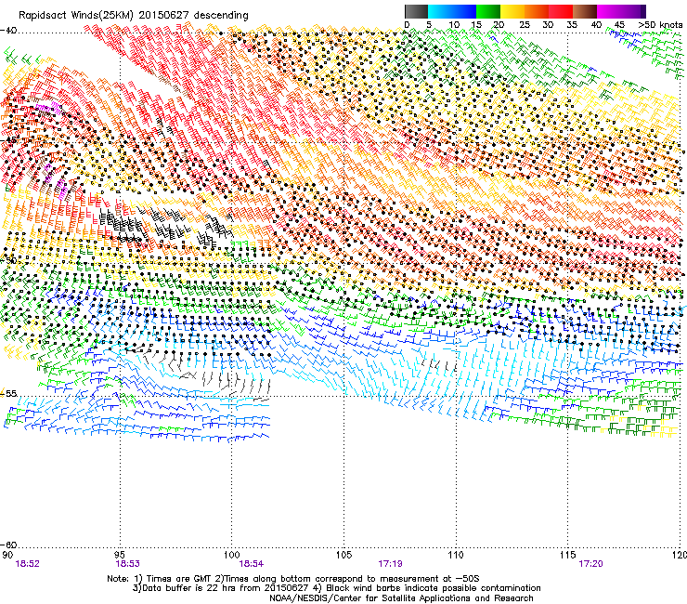
Task: Click the legend tick label '25'
Action: pyautogui.click(x=525, y=24)
